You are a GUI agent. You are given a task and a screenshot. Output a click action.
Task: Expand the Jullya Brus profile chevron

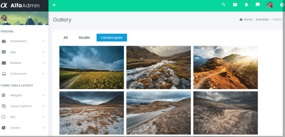43,18
